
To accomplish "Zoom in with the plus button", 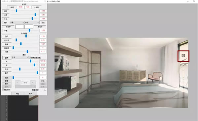I will 33,83.
